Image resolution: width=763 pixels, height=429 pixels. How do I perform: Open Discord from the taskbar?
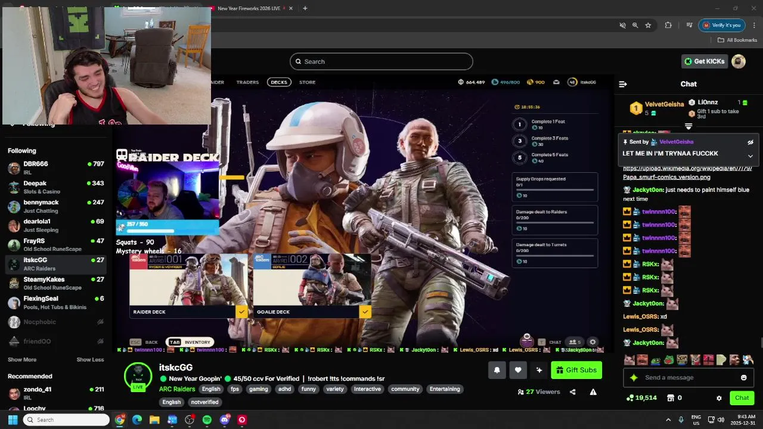click(x=225, y=419)
